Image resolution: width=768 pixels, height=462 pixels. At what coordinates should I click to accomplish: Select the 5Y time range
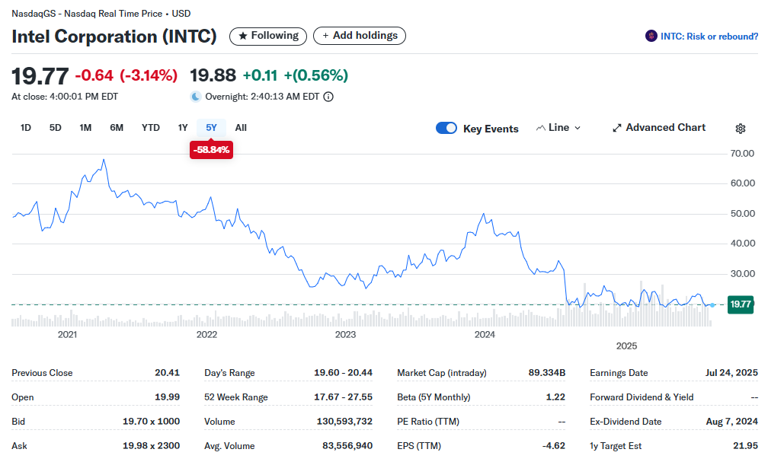[211, 128]
